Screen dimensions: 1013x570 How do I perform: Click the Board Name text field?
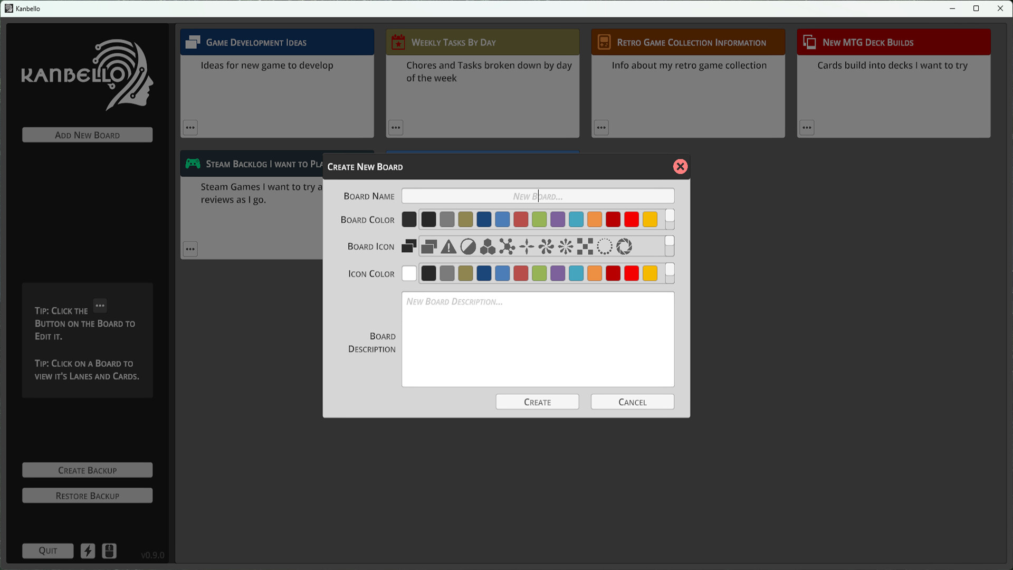pos(538,196)
